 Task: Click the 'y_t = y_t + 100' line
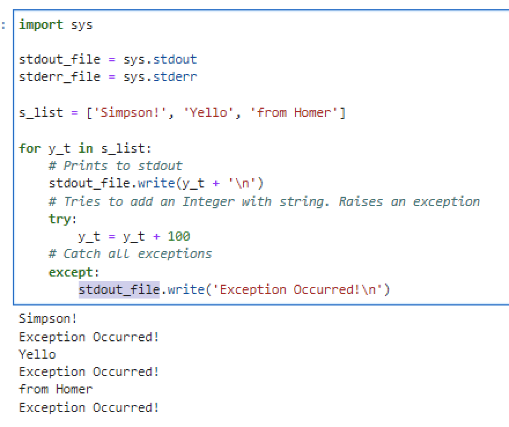pos(134,237)
